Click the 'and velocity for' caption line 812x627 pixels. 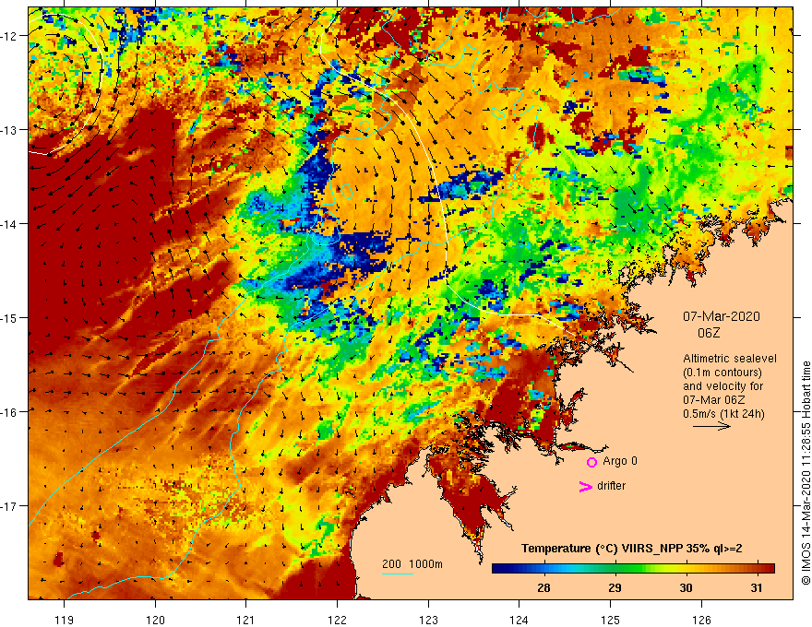(722, 386)
